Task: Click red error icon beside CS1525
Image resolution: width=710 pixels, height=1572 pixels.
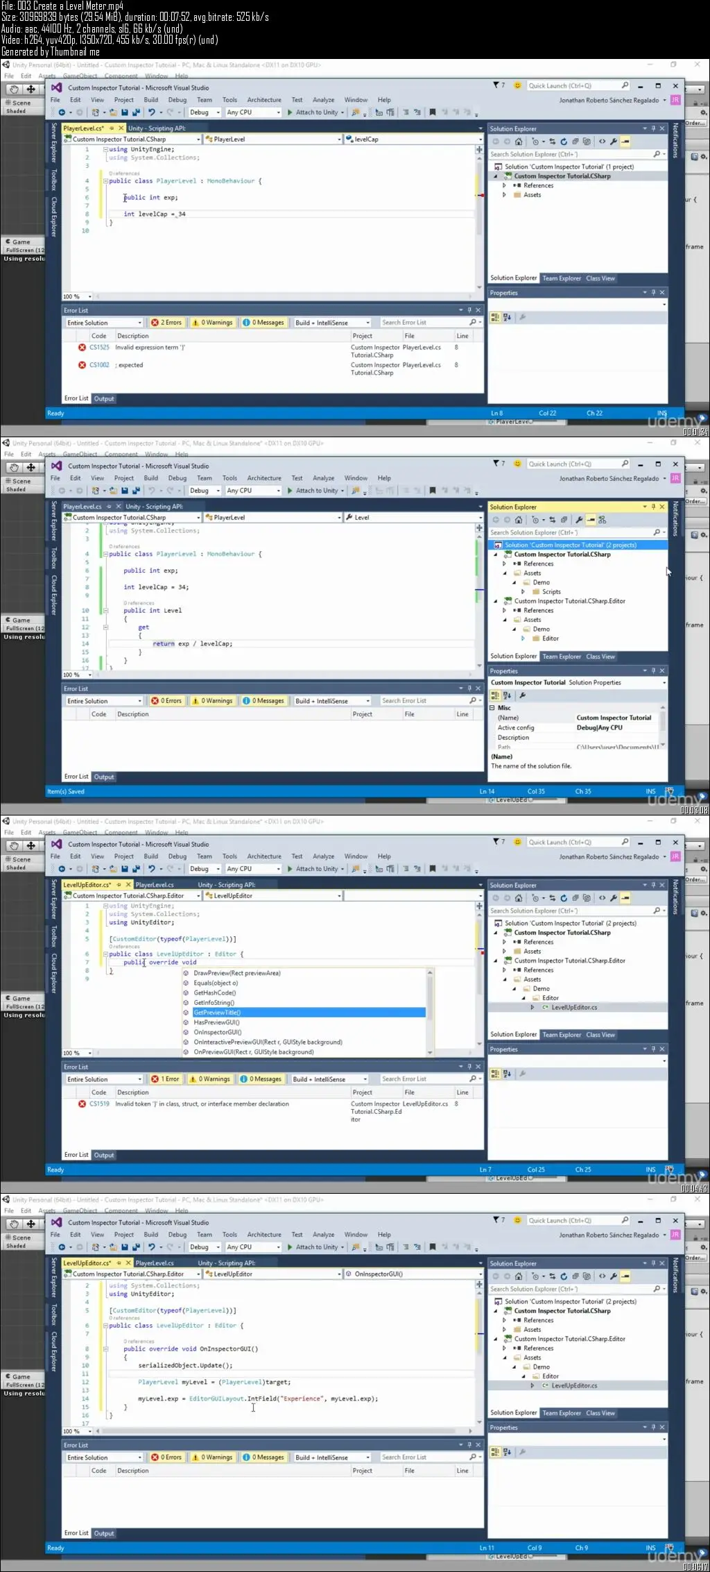Action: (82, 348)
